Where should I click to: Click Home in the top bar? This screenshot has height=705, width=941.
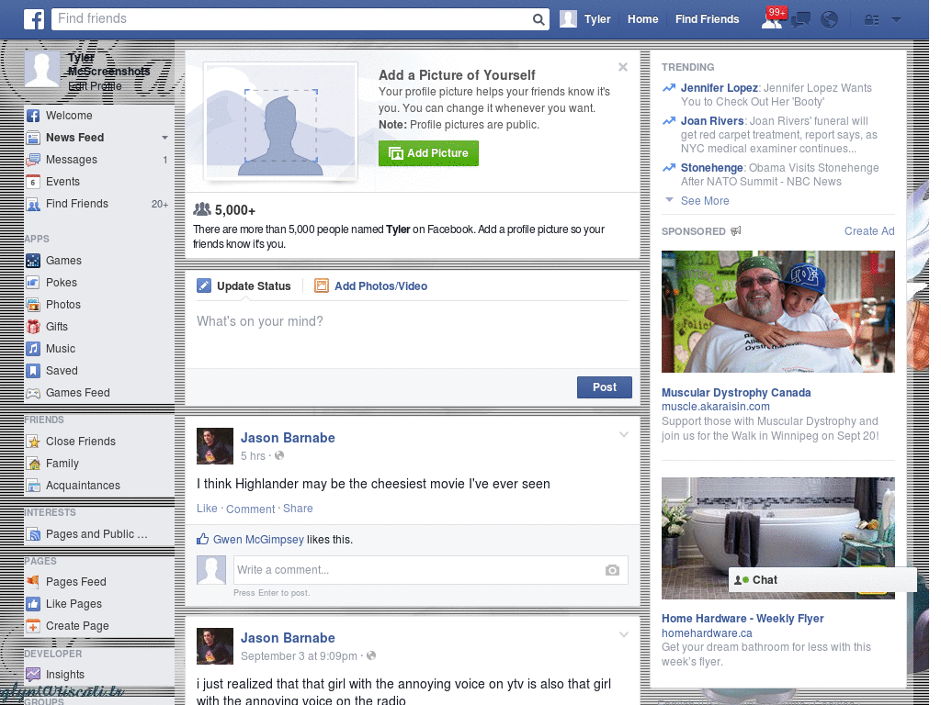coord(642,19)
